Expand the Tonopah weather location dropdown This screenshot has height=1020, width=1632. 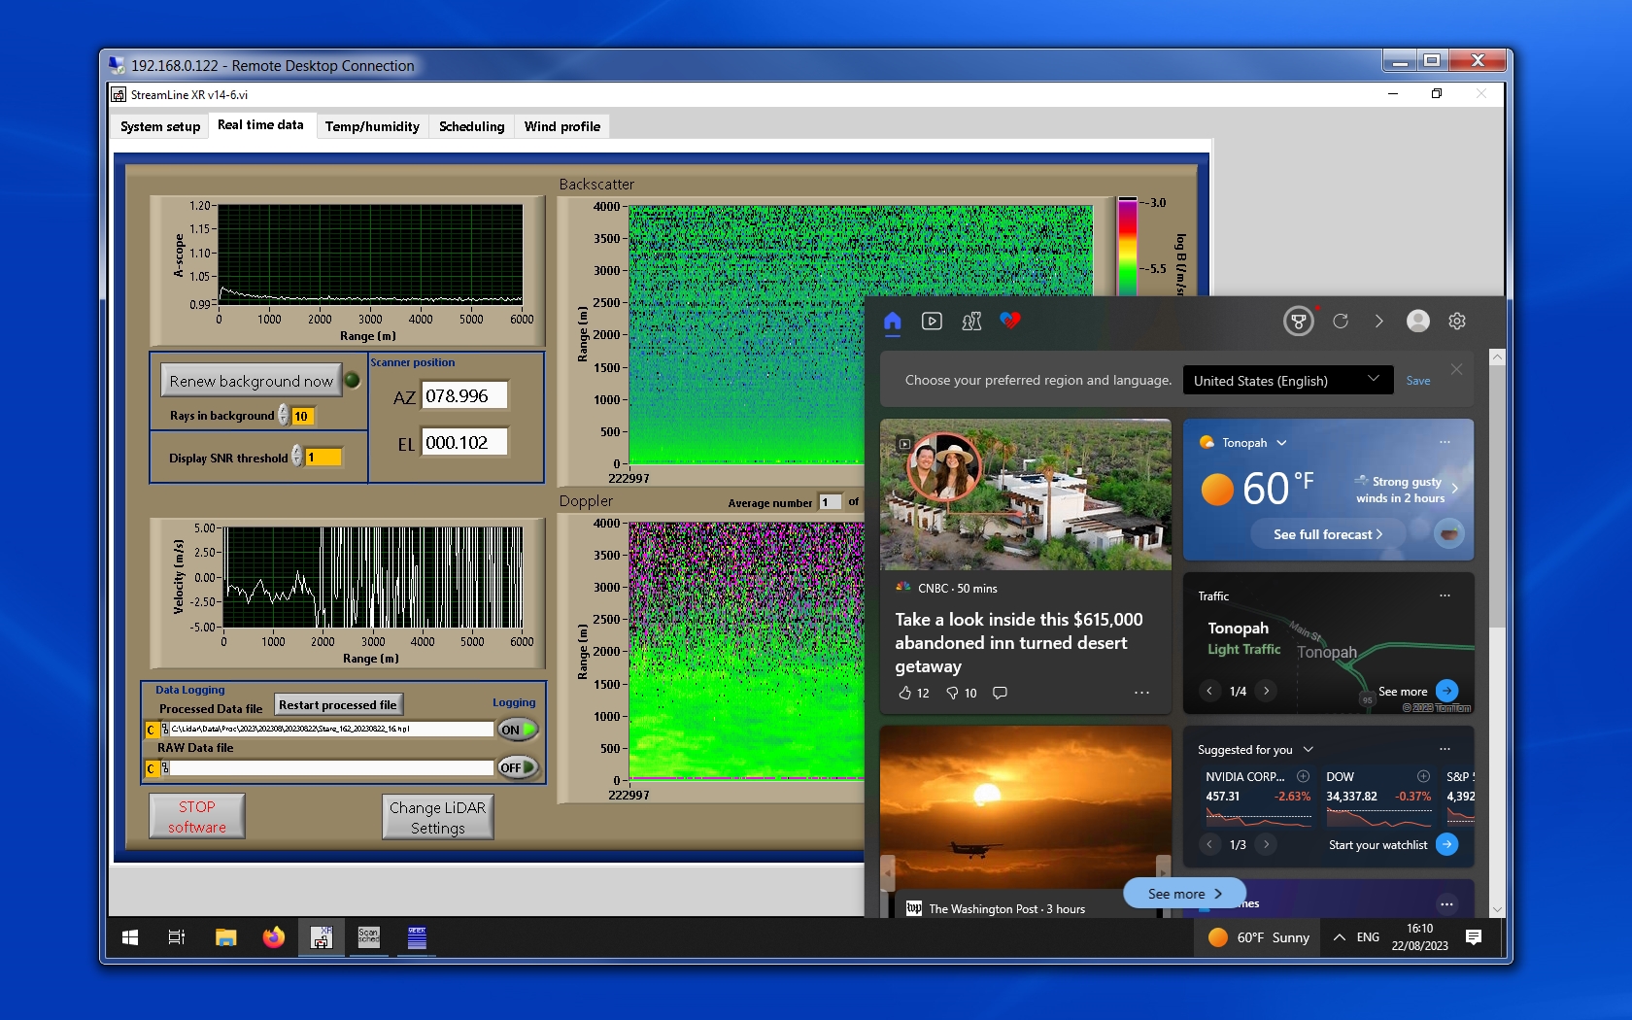[1281, 443]
